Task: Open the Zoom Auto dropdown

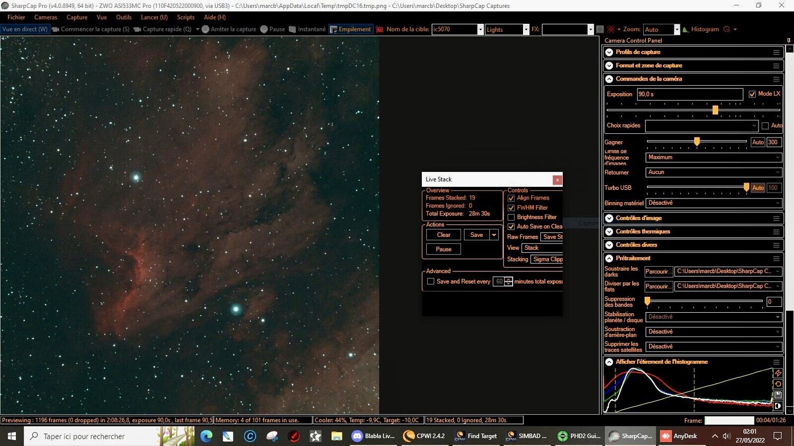Action: [x=676, y=30]
